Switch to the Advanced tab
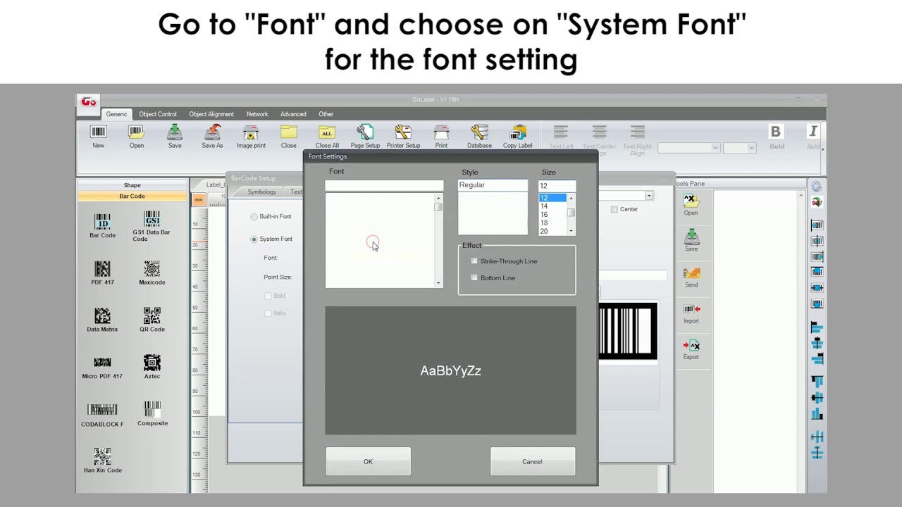The width and height of the screenshot is (902, 507). pos(293,114)
